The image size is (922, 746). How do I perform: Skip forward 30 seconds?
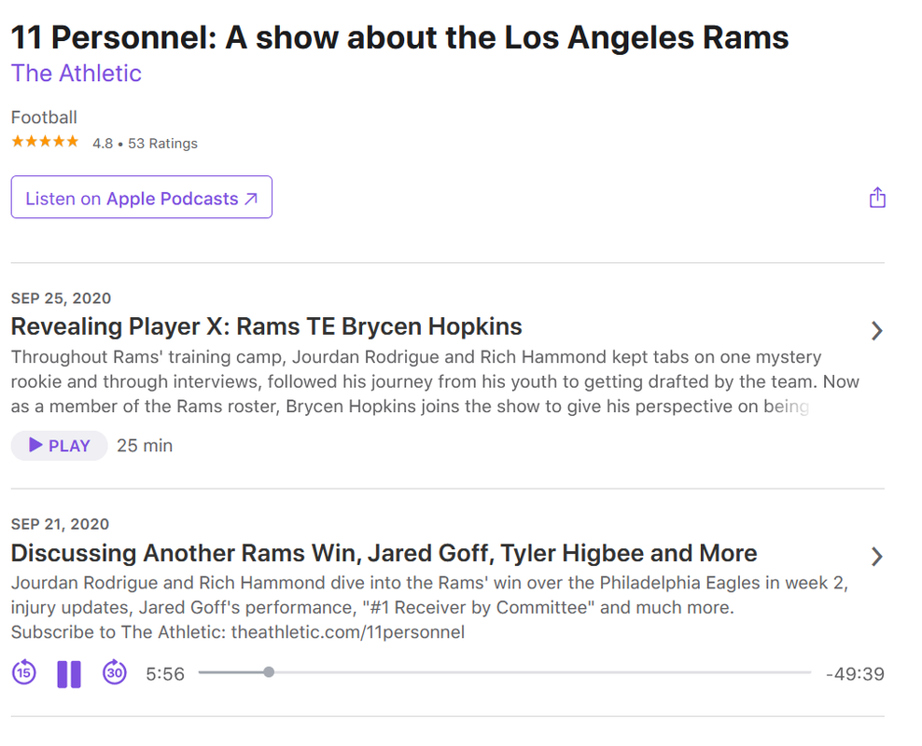tap(115, 672)
